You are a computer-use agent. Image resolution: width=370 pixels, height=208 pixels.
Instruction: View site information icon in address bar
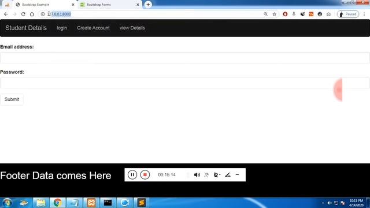tap(43, 14)
